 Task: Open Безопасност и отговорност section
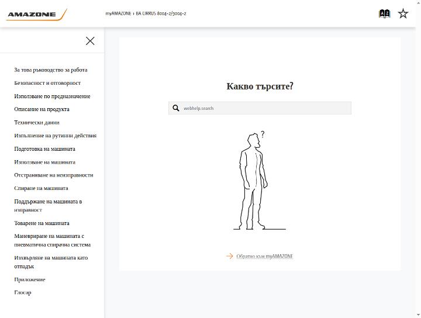[x=47, y=83]
